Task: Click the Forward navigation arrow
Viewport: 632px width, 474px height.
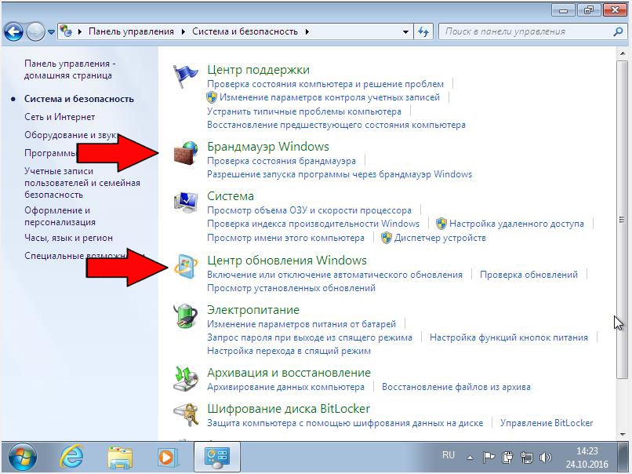Action: (x=35, y=31)
